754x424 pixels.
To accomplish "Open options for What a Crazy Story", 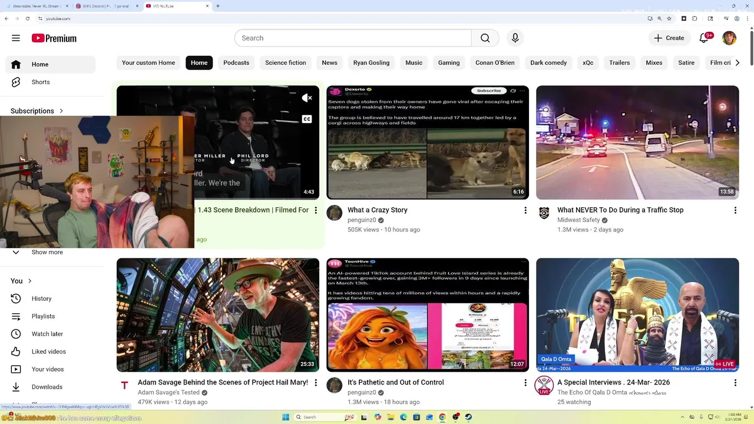I will pyautogui.click(x=525, y=210).
